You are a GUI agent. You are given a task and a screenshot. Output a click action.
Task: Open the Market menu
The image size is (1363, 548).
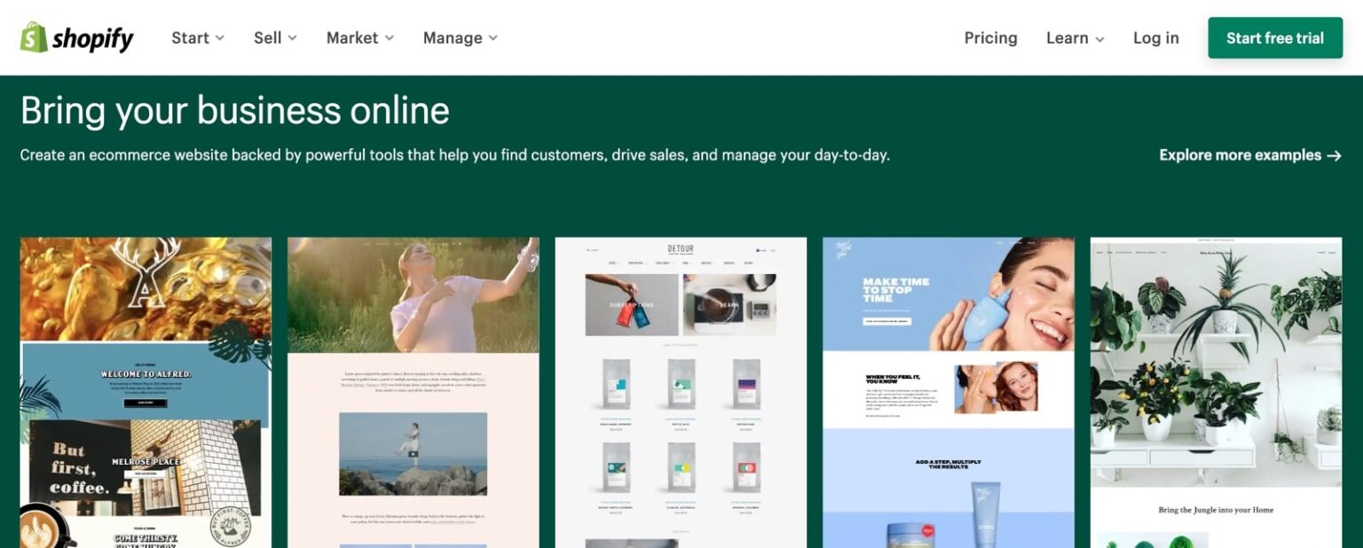coord(359,38)
